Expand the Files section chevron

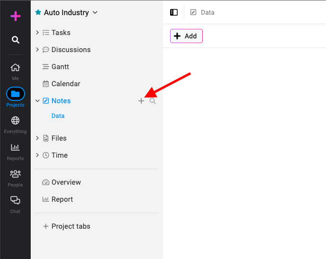[x=37, y=138]
